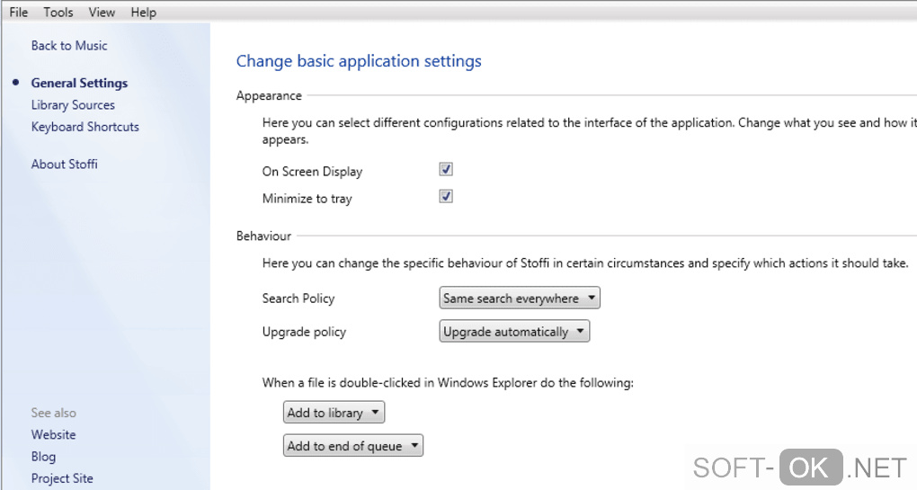Open the Blog link
917x490 pixels.
pos(43,457)
